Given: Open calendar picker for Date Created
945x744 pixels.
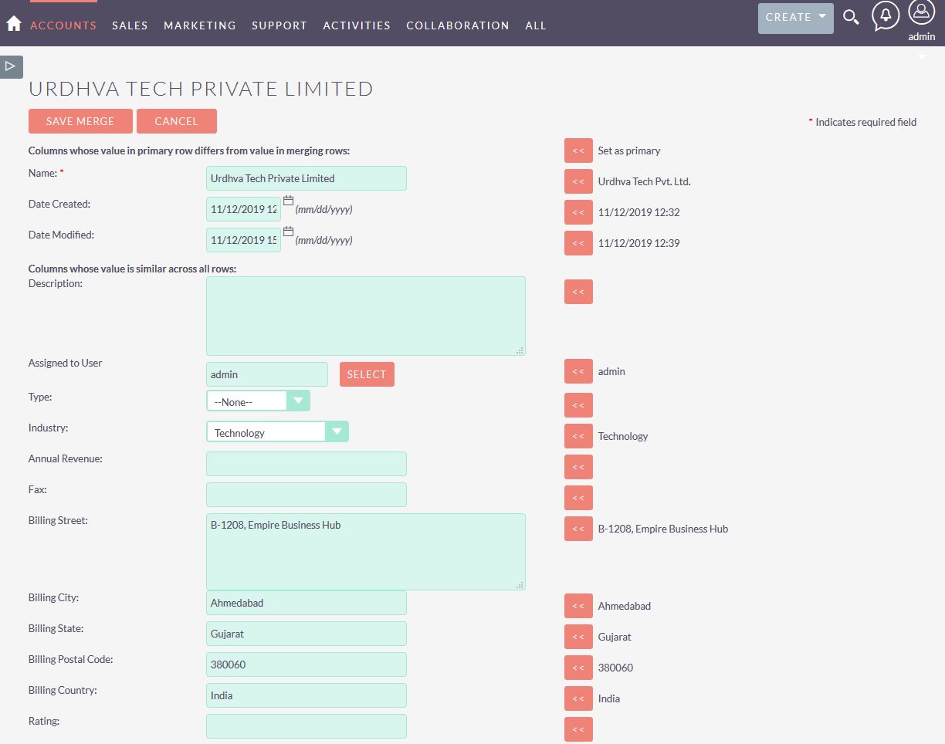Looking at the screenshot, I should 289,200.
